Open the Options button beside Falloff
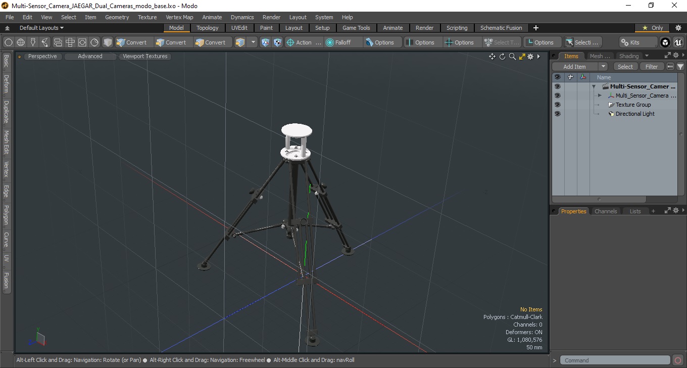This screenshot has height=368, width=687. tap(383, 42)
